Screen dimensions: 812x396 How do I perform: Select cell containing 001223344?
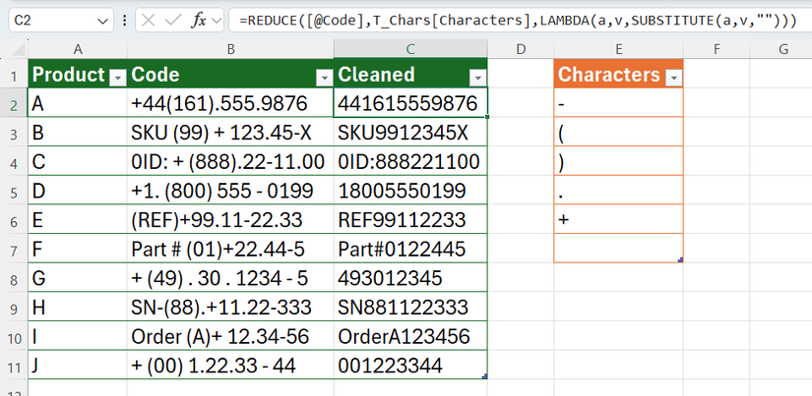tap(410, 366)
